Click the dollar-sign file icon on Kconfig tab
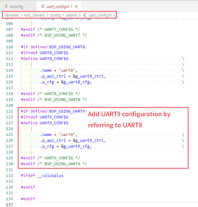This screenshot has width=198, height=207. pyautogui.click(x=6, y=6)
